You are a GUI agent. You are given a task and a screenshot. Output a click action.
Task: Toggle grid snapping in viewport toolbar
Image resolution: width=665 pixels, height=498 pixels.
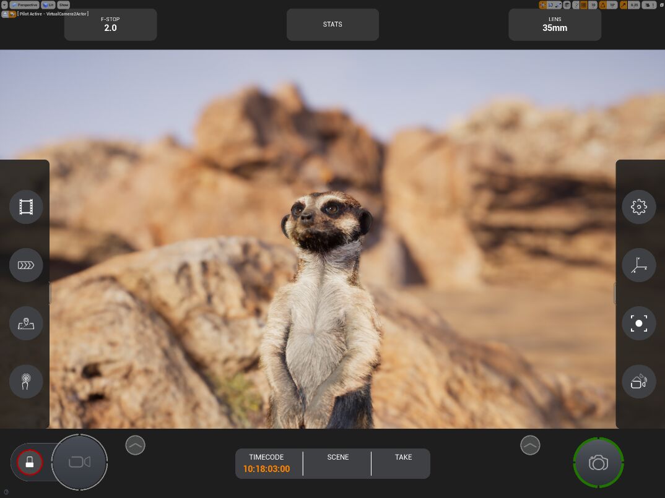(x=583, y=5)
